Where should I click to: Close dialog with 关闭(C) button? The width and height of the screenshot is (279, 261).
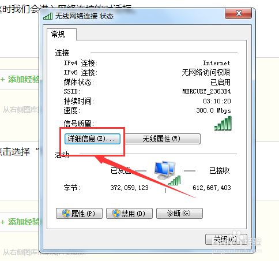226,239
